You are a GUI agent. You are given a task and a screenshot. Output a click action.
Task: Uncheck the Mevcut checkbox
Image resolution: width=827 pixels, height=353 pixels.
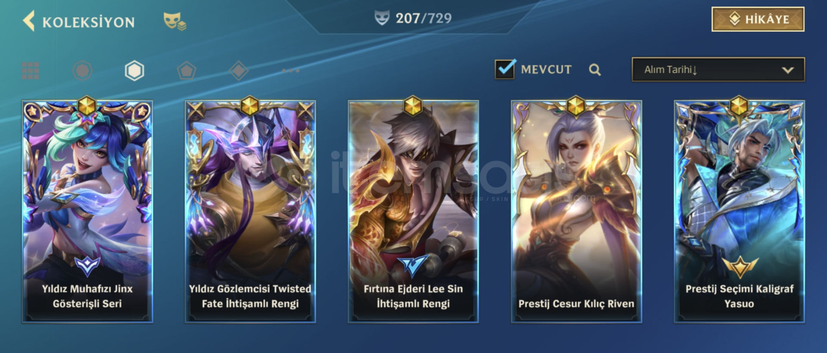click(x=505, y=69)
